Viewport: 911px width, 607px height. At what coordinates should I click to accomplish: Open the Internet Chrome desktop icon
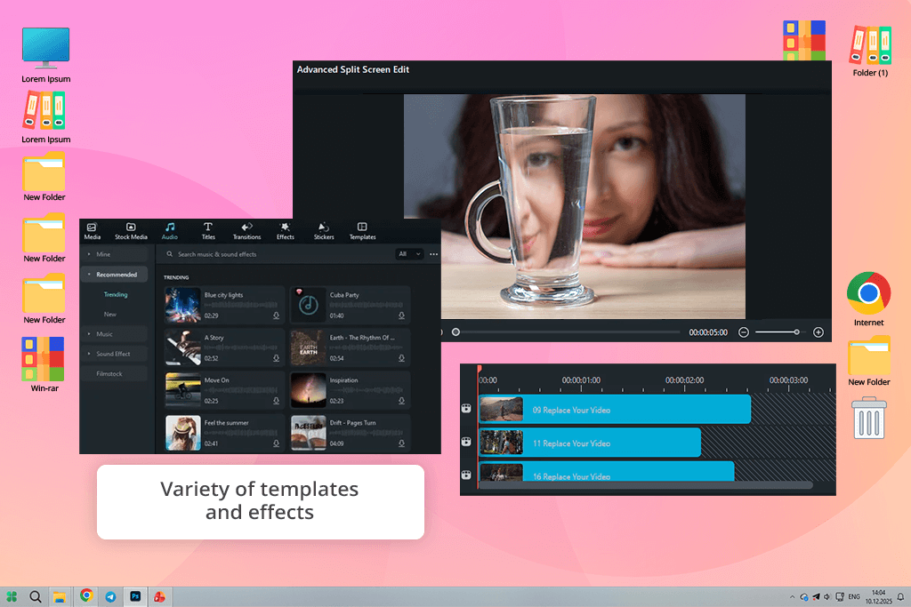tap(868, 299)
